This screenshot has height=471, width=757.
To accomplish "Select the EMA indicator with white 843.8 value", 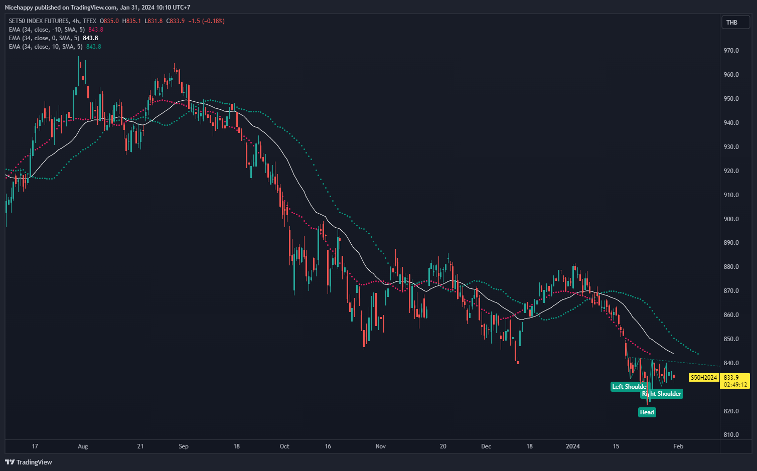I will tap(53, 38).
